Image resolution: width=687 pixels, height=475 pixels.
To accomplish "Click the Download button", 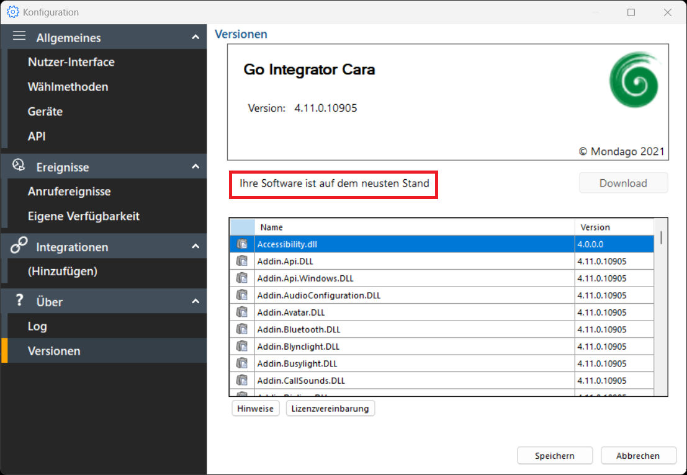I will click(x=623, y=183).
